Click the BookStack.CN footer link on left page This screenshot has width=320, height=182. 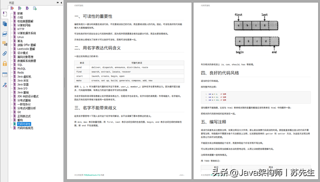coord(92,175)
